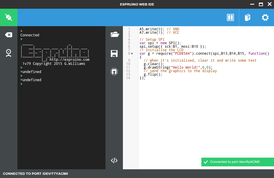Collapse the code fold arrow on line 8
The height and width of the screenshot is (178, 274).
click(x=132, y=54)
